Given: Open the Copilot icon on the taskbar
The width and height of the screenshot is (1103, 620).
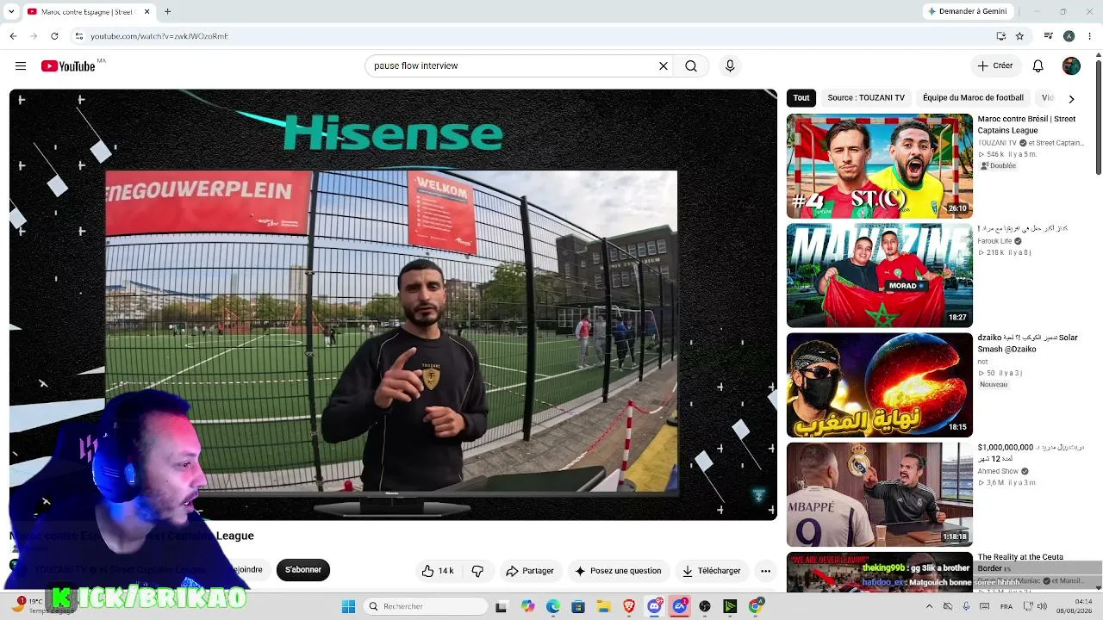Looking at the screenshot, I should [x=527, y=607].
